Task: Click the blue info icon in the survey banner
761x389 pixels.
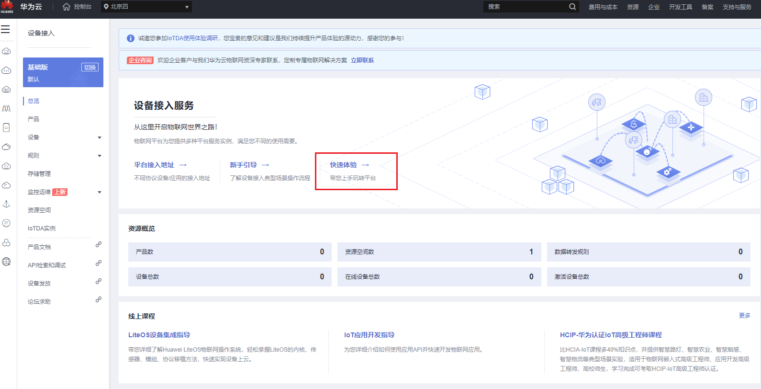Action: [130, 38]
